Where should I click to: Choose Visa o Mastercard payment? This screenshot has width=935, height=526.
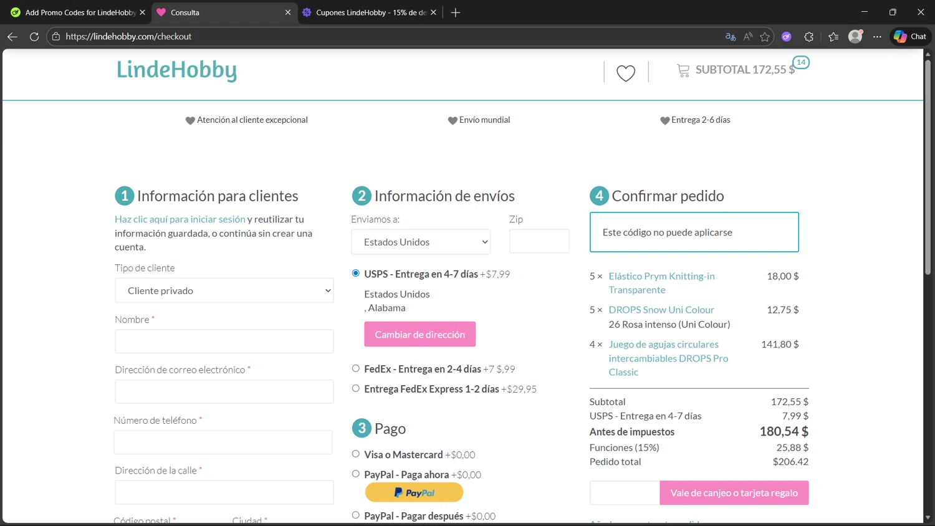pos(356,454)
